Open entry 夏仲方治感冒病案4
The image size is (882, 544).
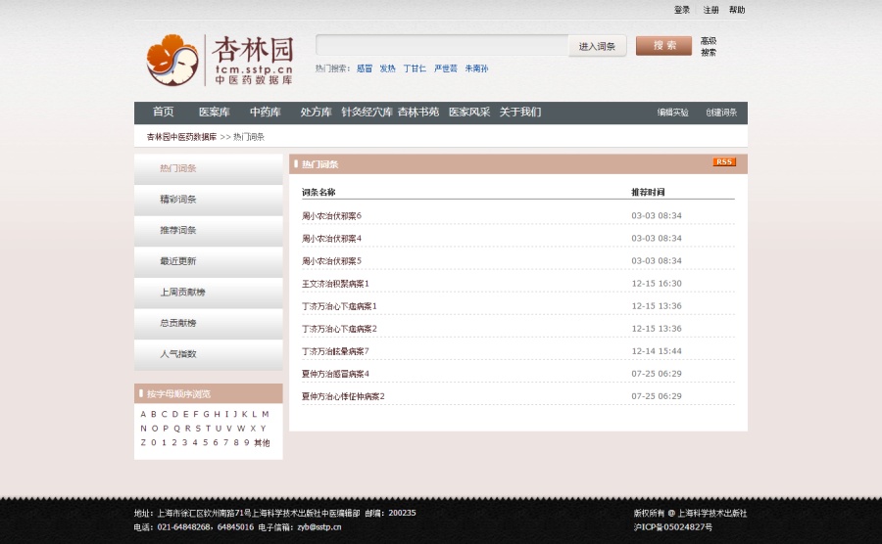(335, 374)
